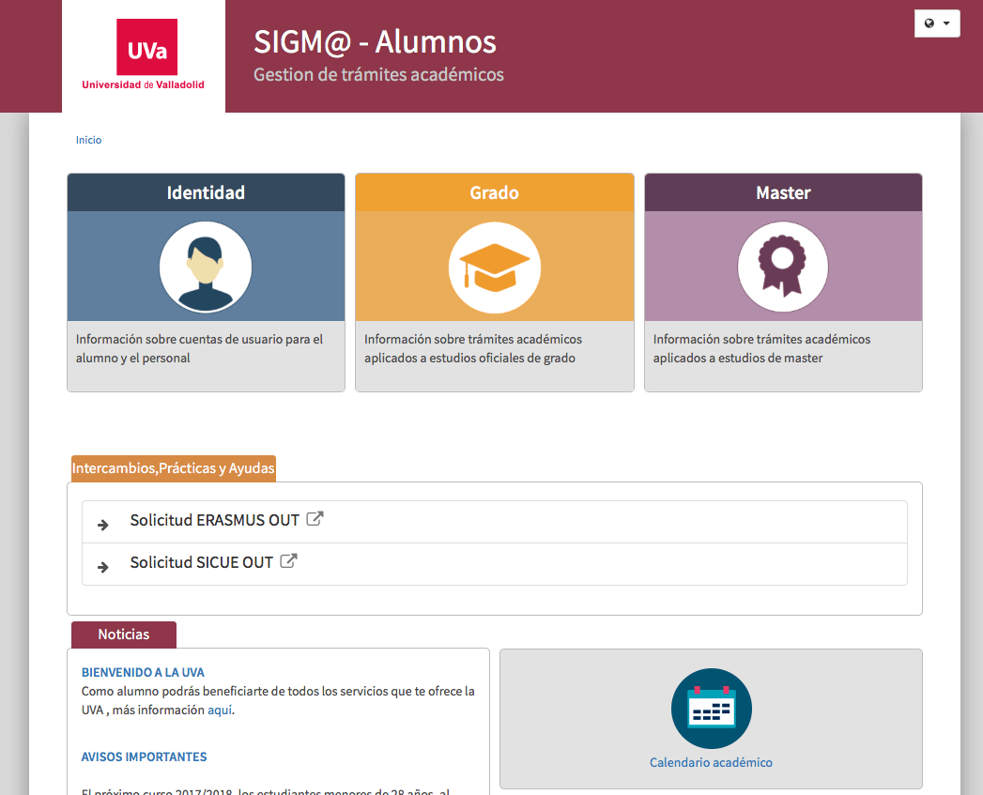Click arrow icon before Solicitud ERASMUS OUT

[103, 525]
